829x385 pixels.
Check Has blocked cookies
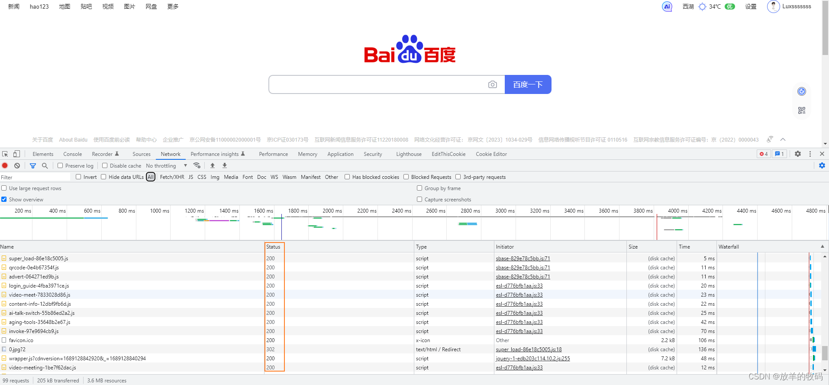click(347, 177)
